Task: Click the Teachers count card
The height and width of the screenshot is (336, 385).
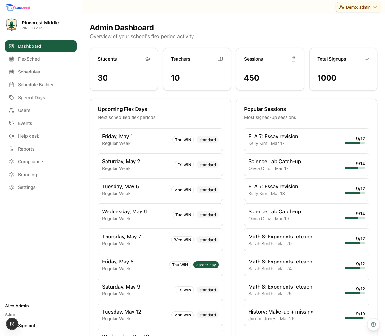Action: pos(197,69)
